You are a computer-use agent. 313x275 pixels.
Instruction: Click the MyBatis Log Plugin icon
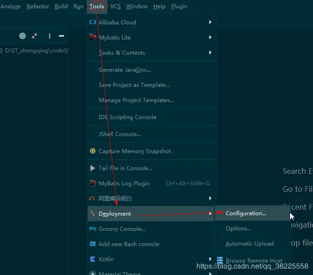(92, 183)
